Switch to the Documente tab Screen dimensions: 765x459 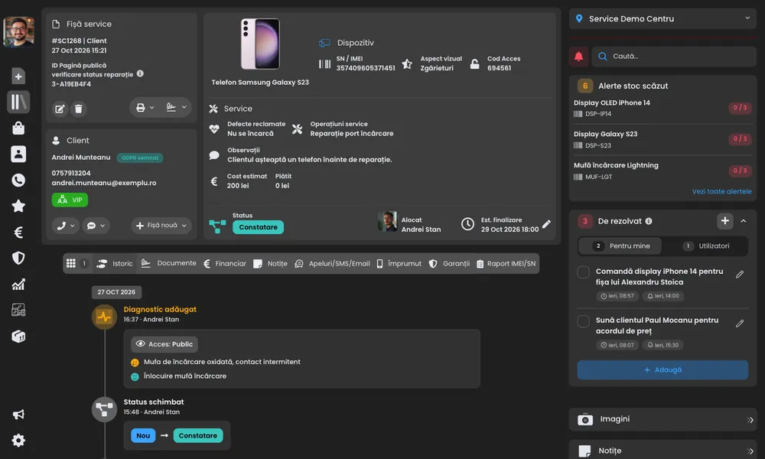pos(169,263)
